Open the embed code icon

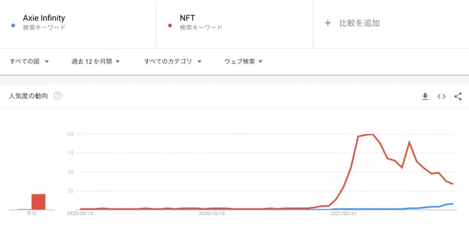pyautogui.click(x=442, y=96)
